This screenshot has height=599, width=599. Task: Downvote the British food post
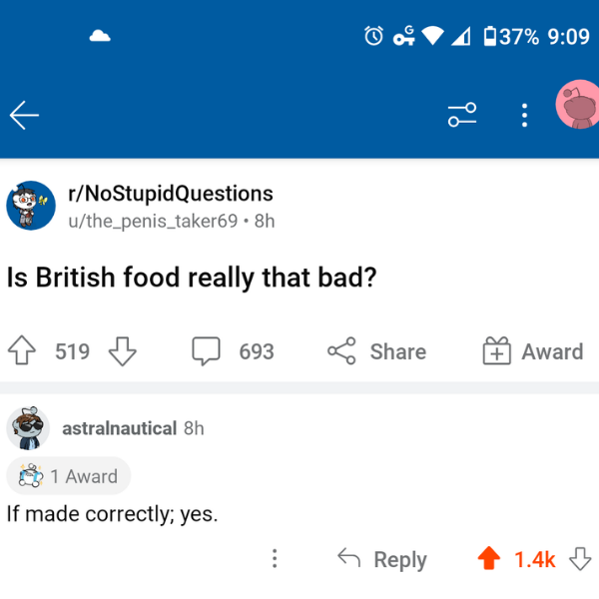122,351
